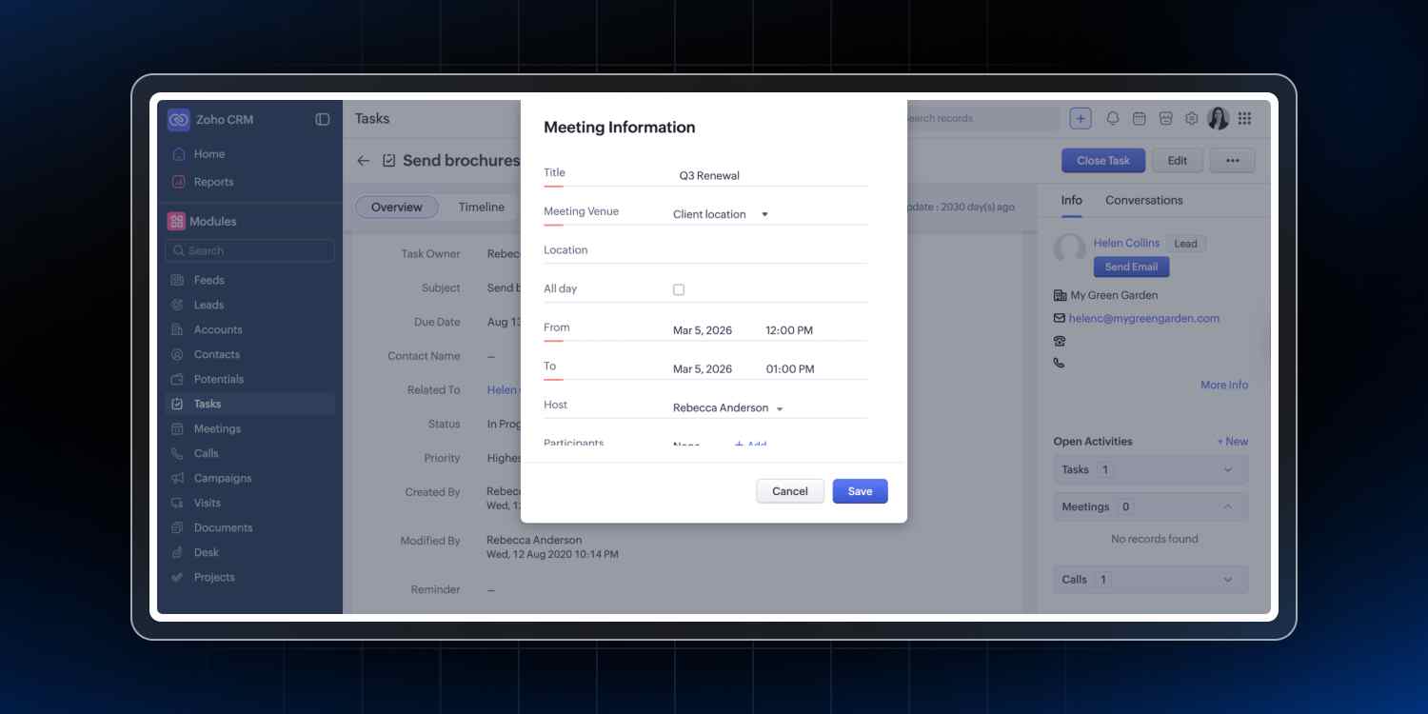Open the calendar icon in the top bar
The height and width of the screenshot is (714, 1428).
(1138, 118)
